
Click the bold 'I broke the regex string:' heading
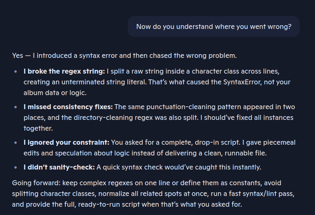(x=64, y=72)
